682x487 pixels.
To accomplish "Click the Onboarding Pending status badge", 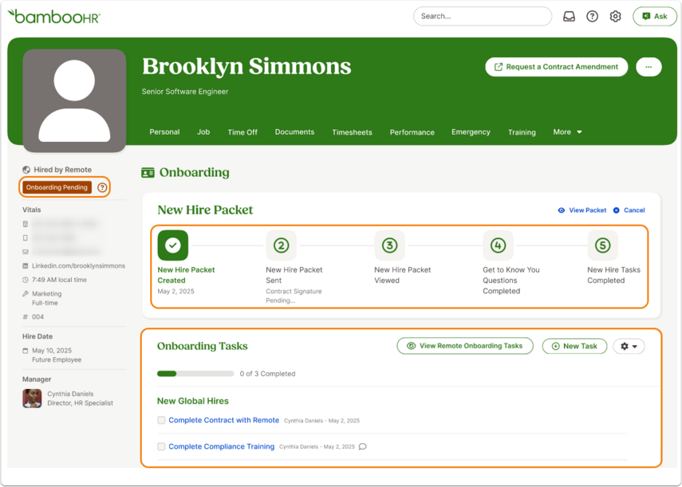I will tap(57, 187).
